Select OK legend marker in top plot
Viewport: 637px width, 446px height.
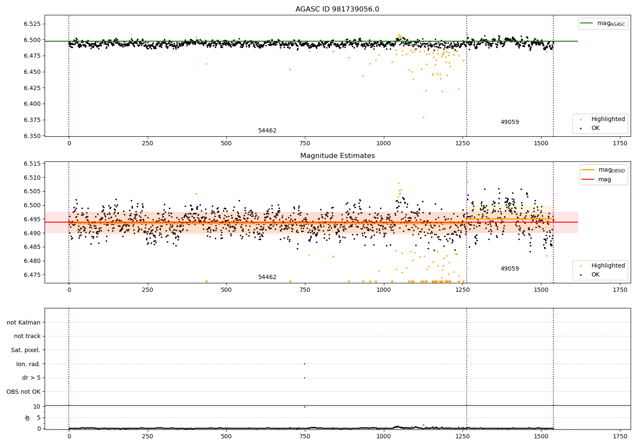point(581,128)
